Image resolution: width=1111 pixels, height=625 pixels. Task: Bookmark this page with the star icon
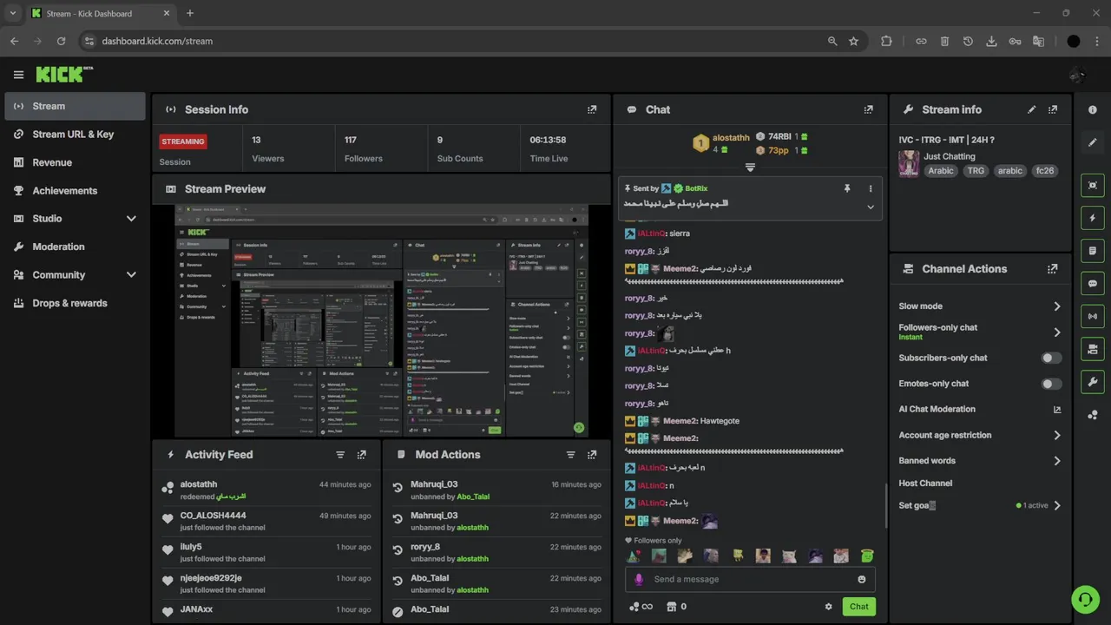(x=853, y=41)
